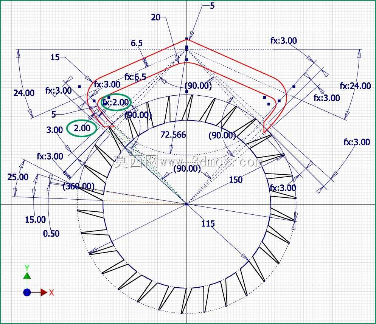Select the 115 radius dimension

coord(208,223)
